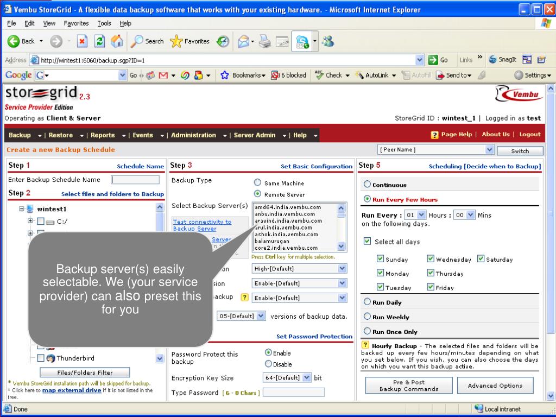Collapse the wintest1 tree node
The width and height of the screenshot is (556, 417).
22,209
